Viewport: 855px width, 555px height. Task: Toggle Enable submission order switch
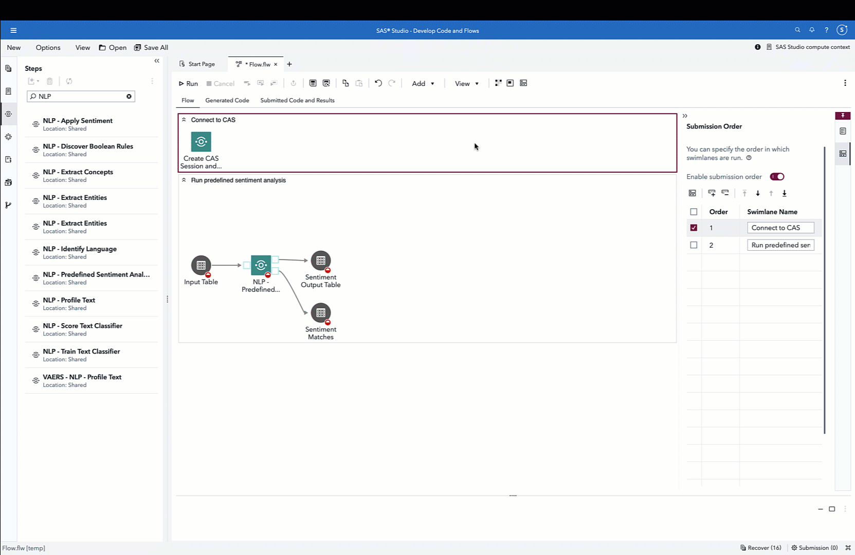777,177
